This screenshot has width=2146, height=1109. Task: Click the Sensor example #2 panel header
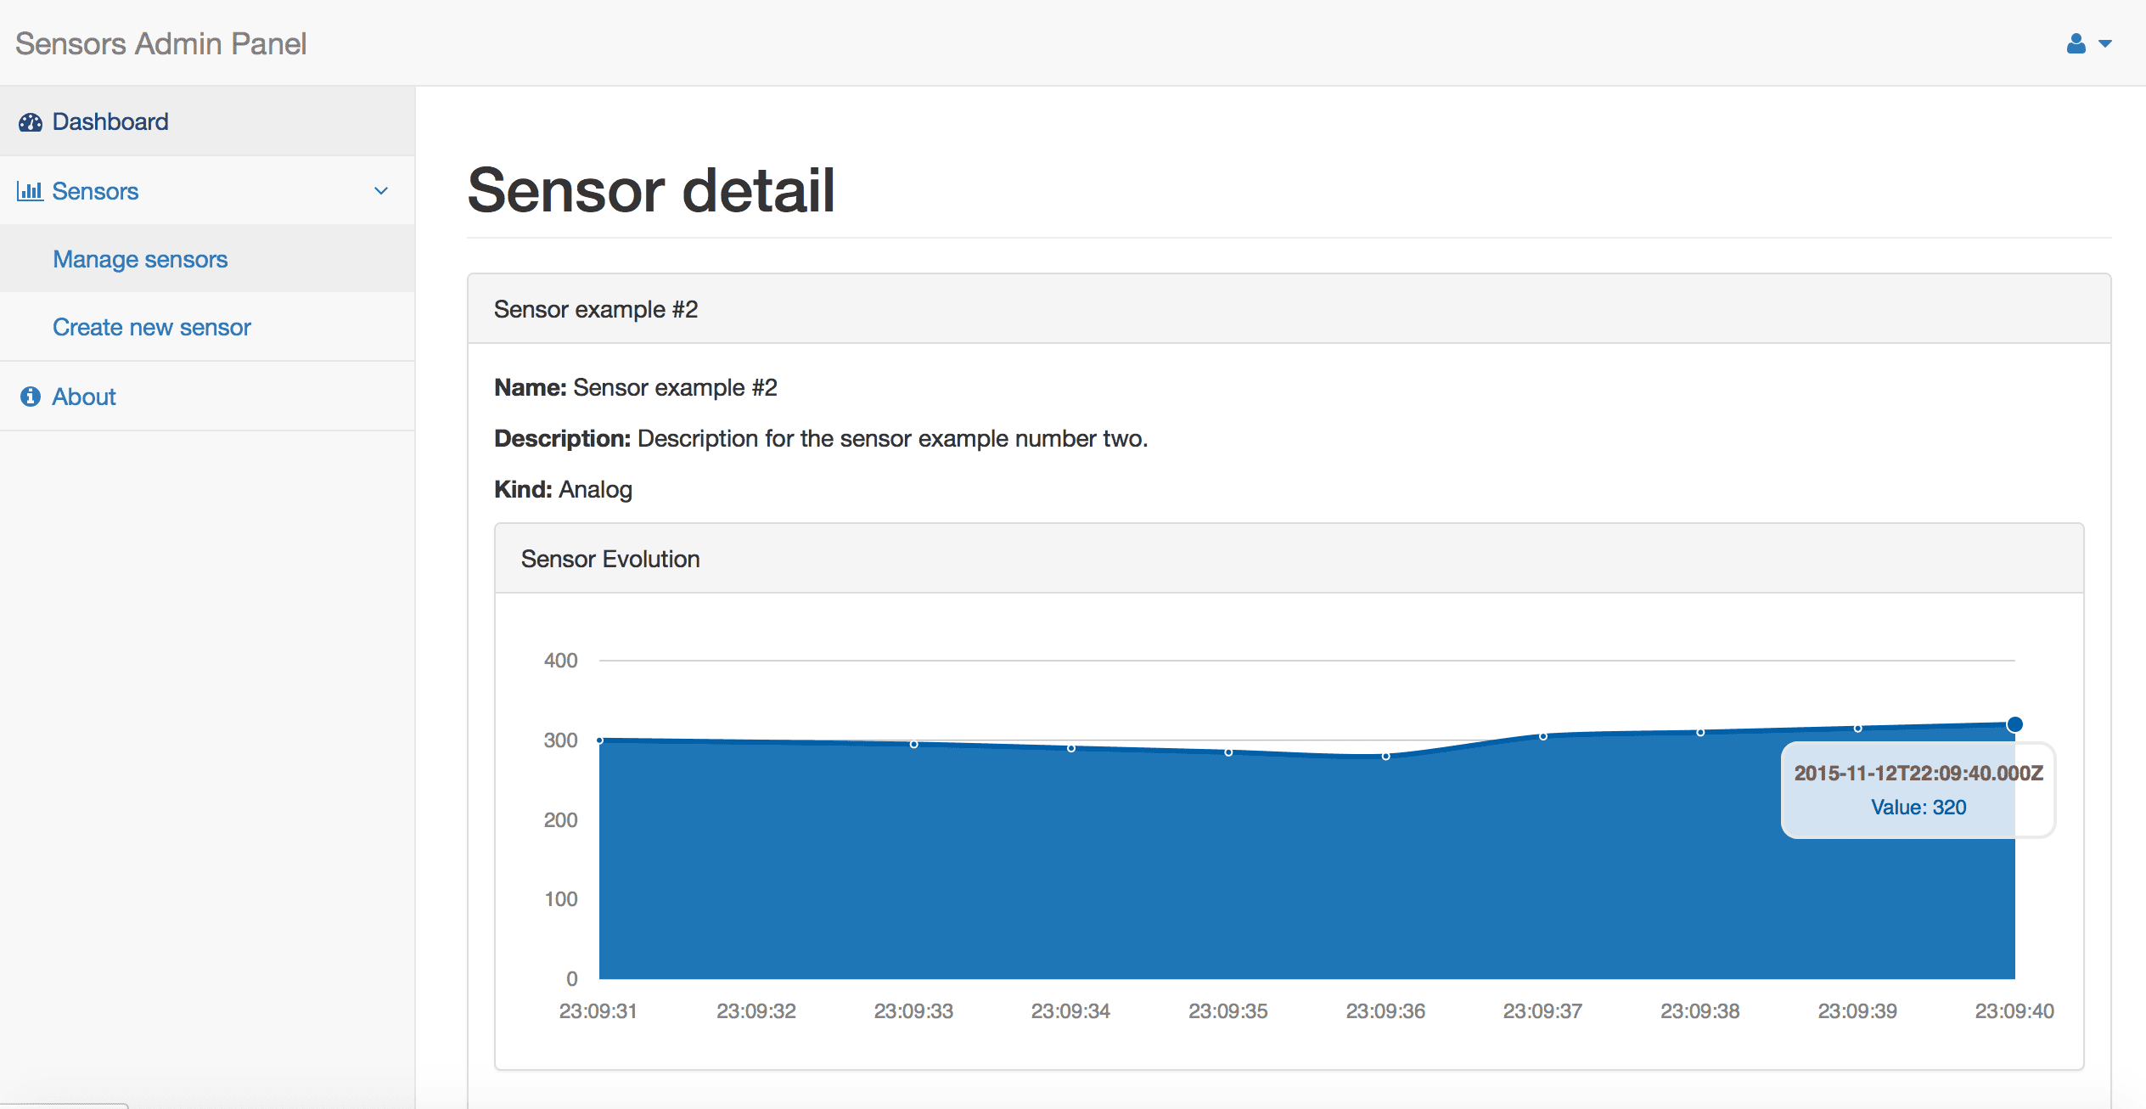pos(597,308)
